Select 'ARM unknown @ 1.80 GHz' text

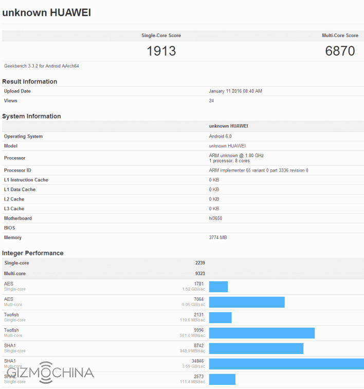click(236, 156)
